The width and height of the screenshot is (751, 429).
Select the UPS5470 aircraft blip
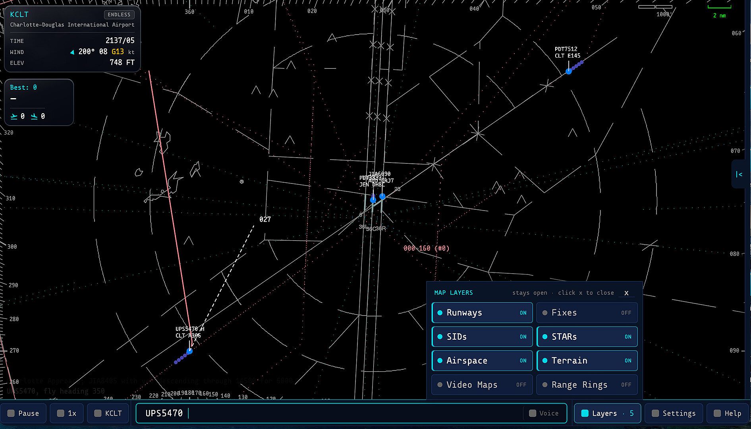coord(189,351)
